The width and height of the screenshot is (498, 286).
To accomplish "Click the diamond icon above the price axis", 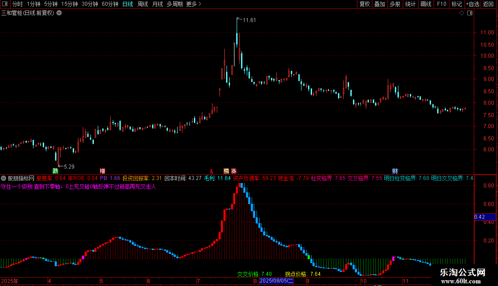I will tap(461, 13).
